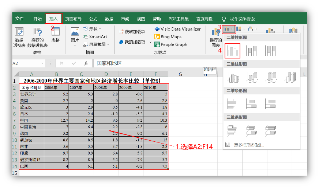Open the 视图 tab
319x188 pixels.
point(141,19)
